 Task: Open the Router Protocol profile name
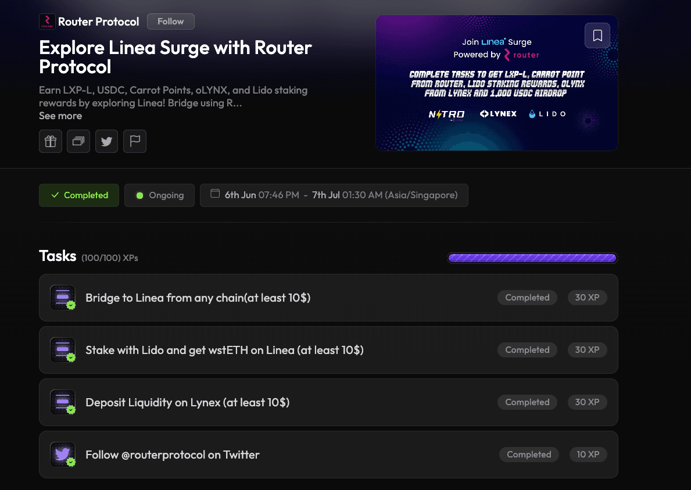coord(98,22)
